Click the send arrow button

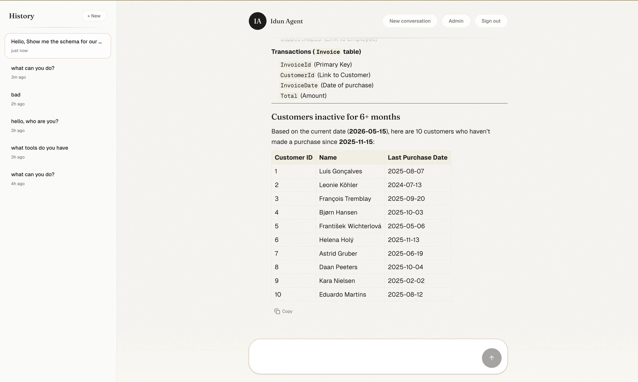492,358
